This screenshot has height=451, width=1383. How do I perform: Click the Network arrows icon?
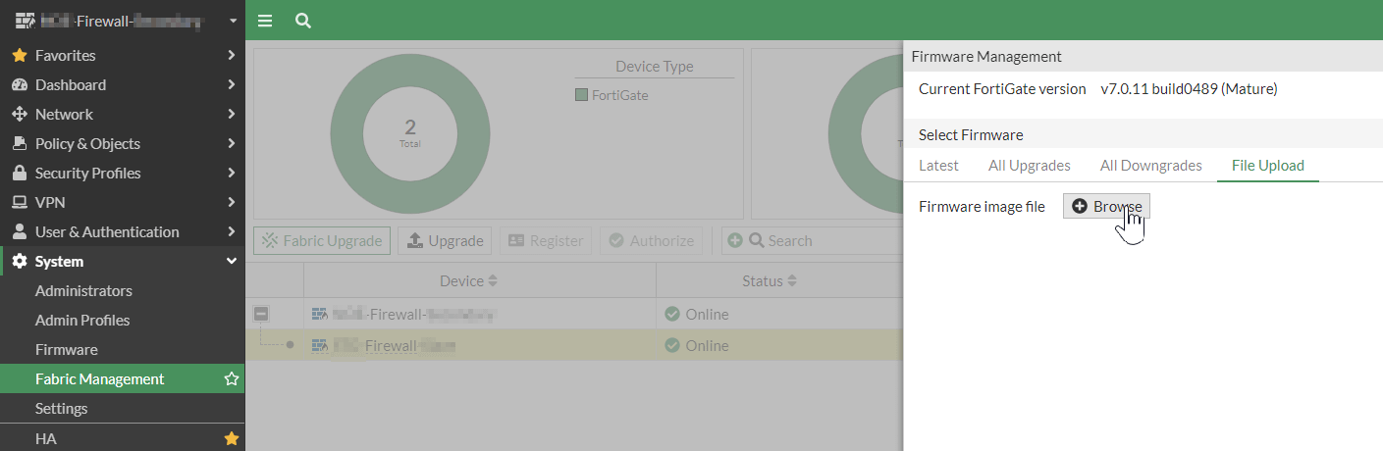tap(20, 114)
